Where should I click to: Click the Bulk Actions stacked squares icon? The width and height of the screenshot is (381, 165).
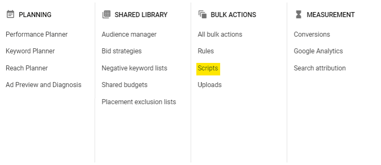coord(202,15)
